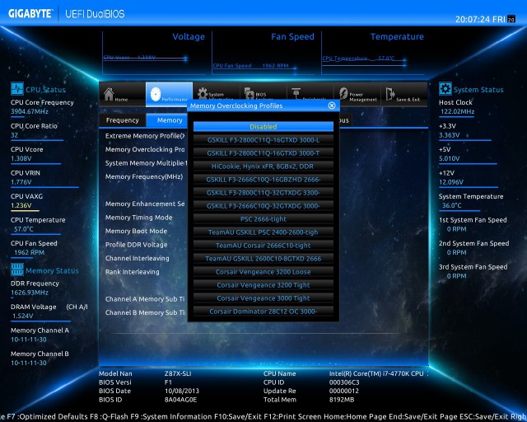Image resolution: width=527 pixels, height=422 pixels.
Task: Click the DRAM Voltage 1.524V value
Action: pos(23,316)
